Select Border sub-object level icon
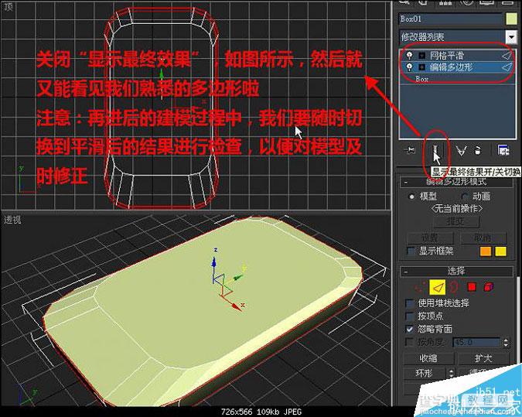Image resolution: width=522 pixels, height=417 pixels. point(454,287)
